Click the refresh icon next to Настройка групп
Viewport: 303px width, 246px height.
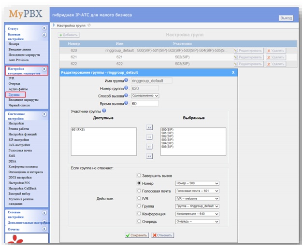pos(89,25)
